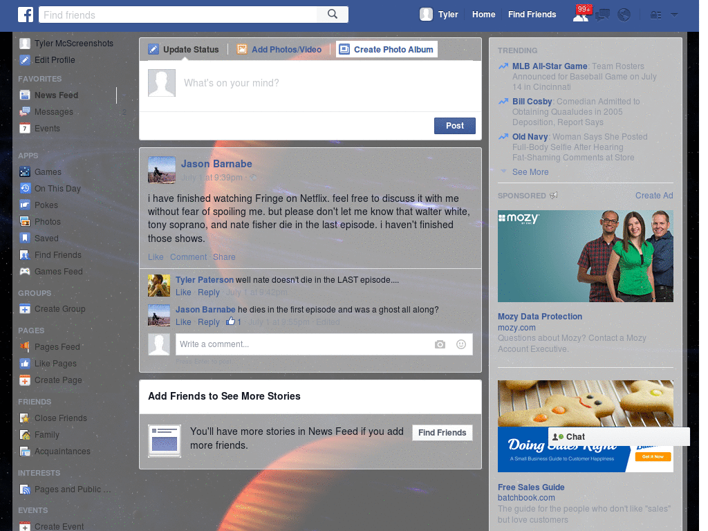Click the Photos sidebar icon
Viewport: 708px width, 531px height.
coord(25,222)
